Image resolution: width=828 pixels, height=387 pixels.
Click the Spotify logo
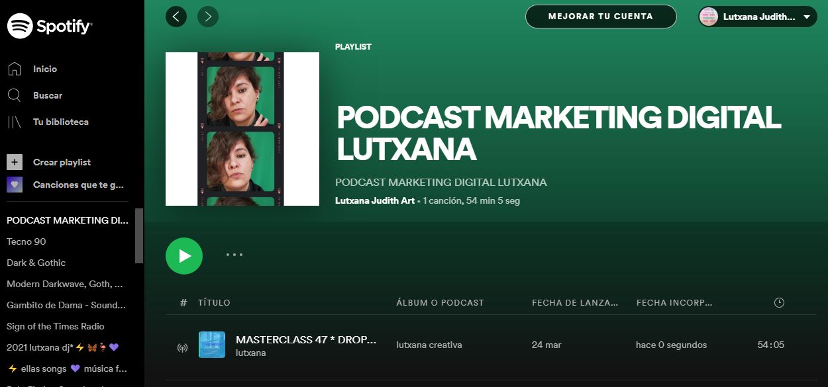(50, 26)
